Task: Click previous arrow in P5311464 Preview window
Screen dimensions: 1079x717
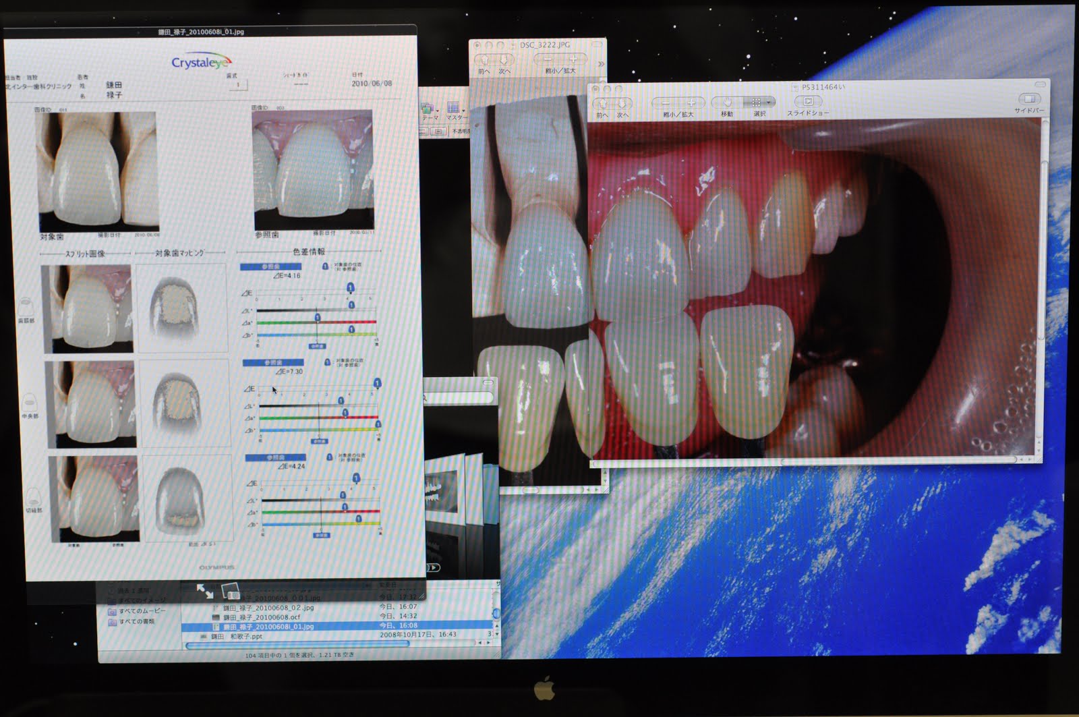Action: (x=602, y=103)
